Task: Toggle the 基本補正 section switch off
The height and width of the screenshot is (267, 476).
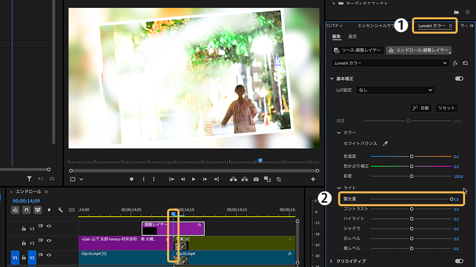Action: tap(459, 79)
